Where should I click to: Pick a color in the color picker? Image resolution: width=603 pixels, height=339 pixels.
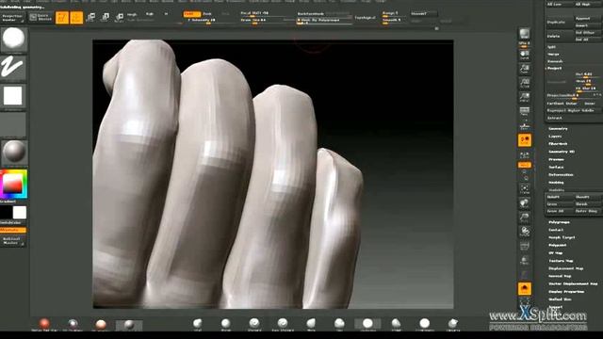14,184
